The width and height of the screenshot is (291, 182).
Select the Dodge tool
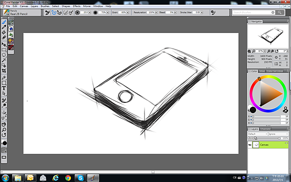pyautogui.click(x=4, y=106)
